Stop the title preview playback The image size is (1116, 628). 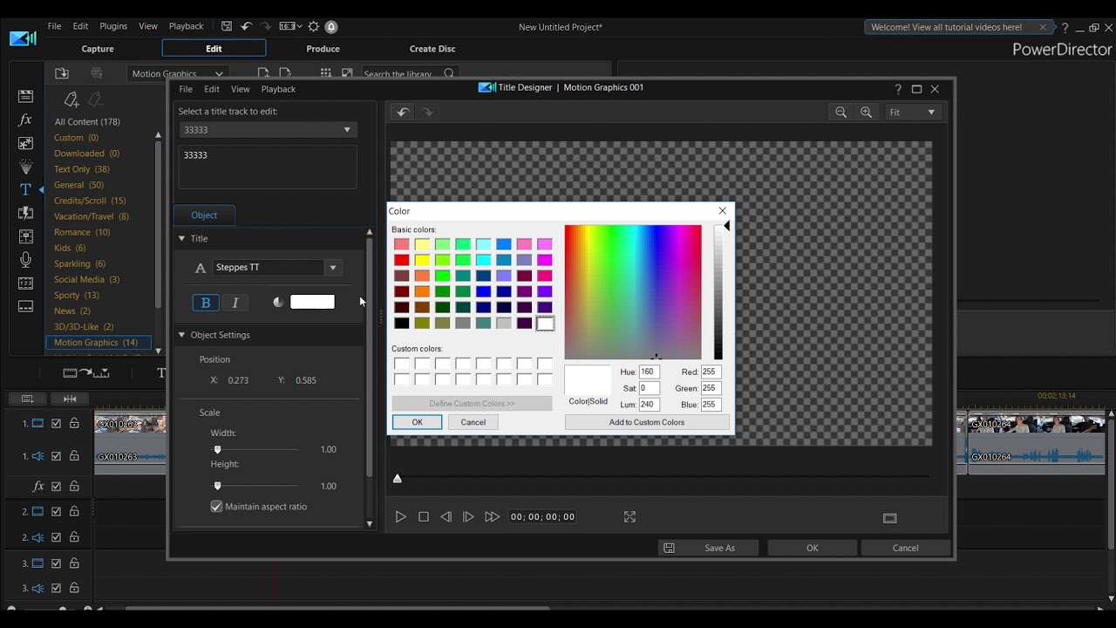[x=424, y=517]
